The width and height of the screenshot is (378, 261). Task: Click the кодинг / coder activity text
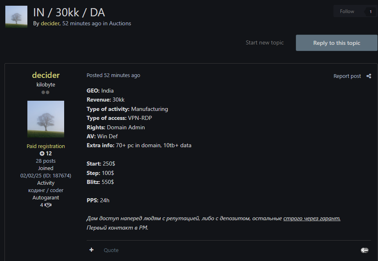point(46,190)
